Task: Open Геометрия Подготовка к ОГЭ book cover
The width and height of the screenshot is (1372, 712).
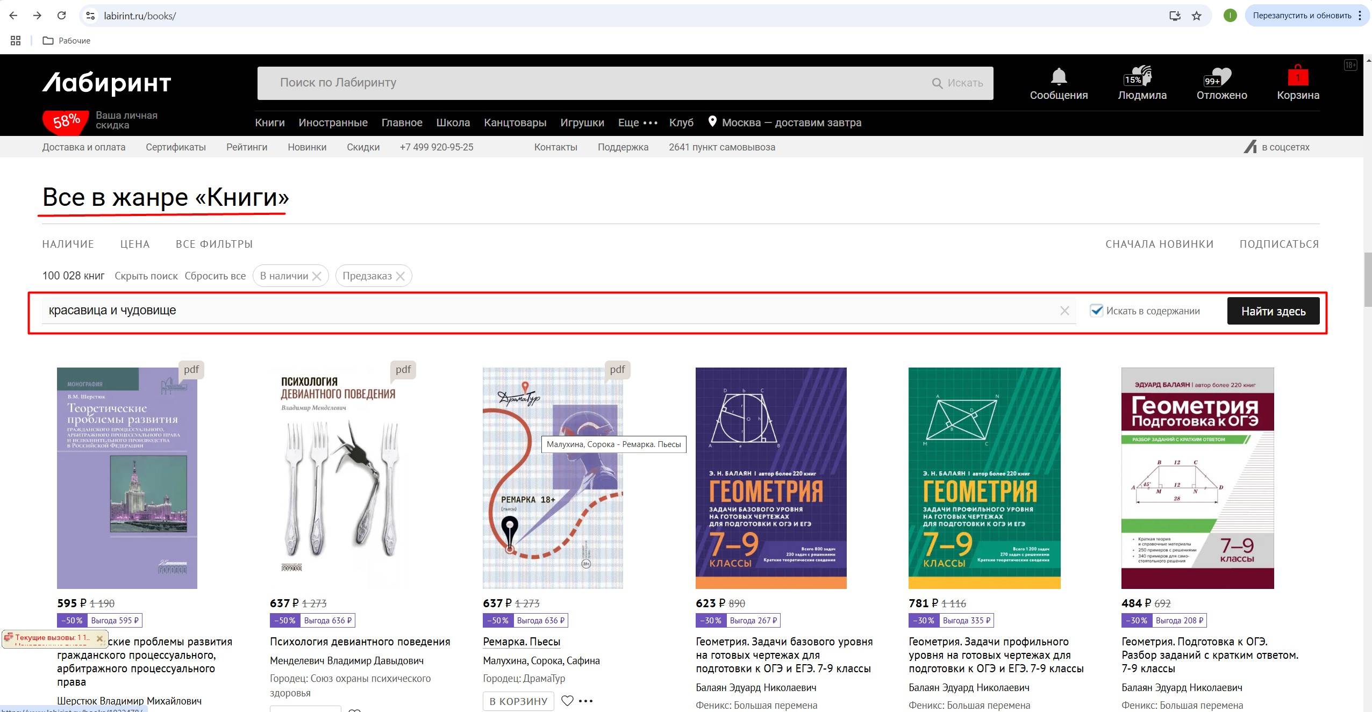Action: click(x=1197, y=478)
